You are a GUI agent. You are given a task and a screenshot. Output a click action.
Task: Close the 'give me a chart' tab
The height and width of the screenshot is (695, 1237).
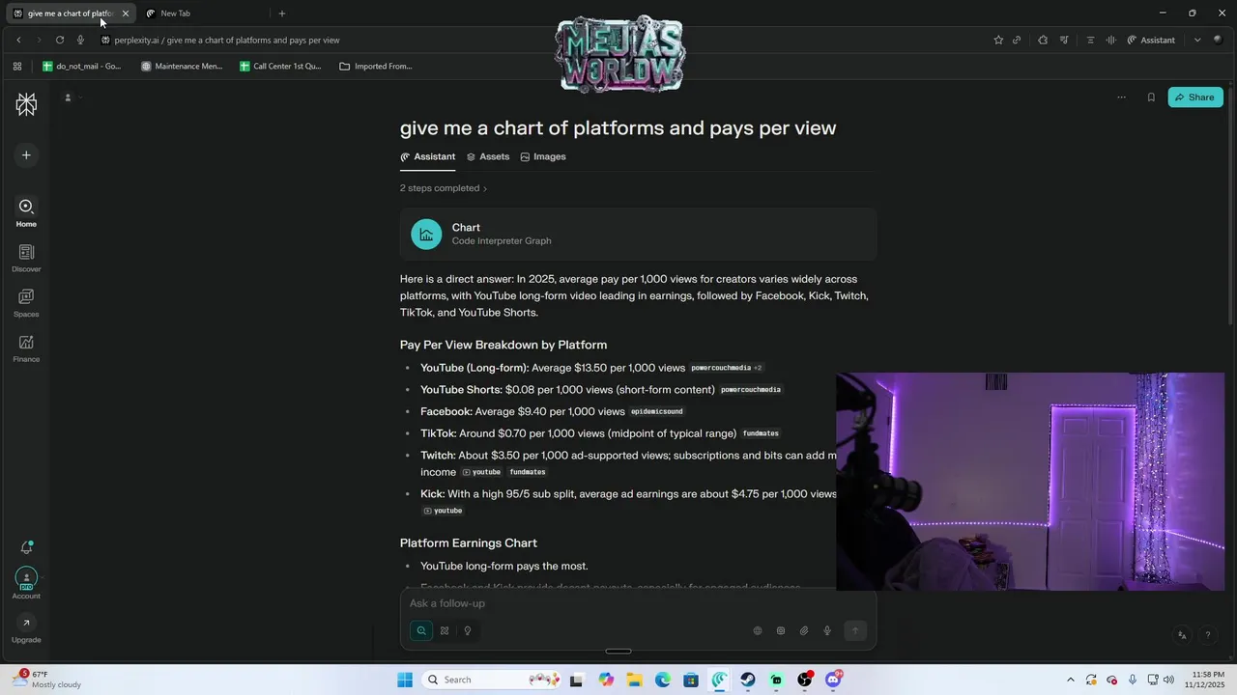(x=126, y=14)
